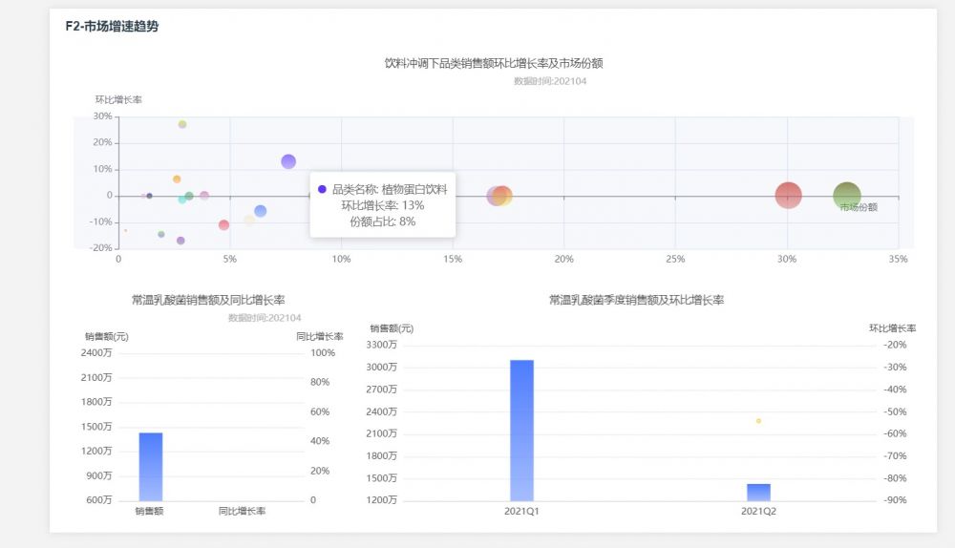Select the dark navy dot near 1% market share

149,196
